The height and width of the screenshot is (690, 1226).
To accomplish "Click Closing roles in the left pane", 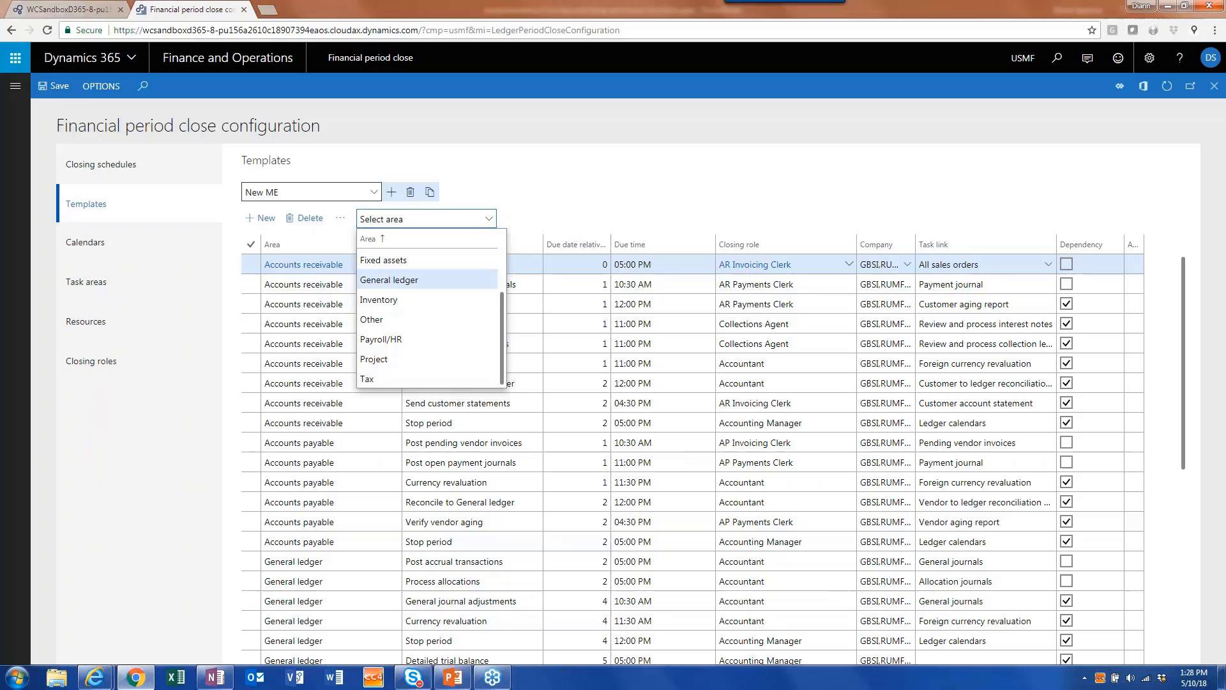I will pos(91,361).
